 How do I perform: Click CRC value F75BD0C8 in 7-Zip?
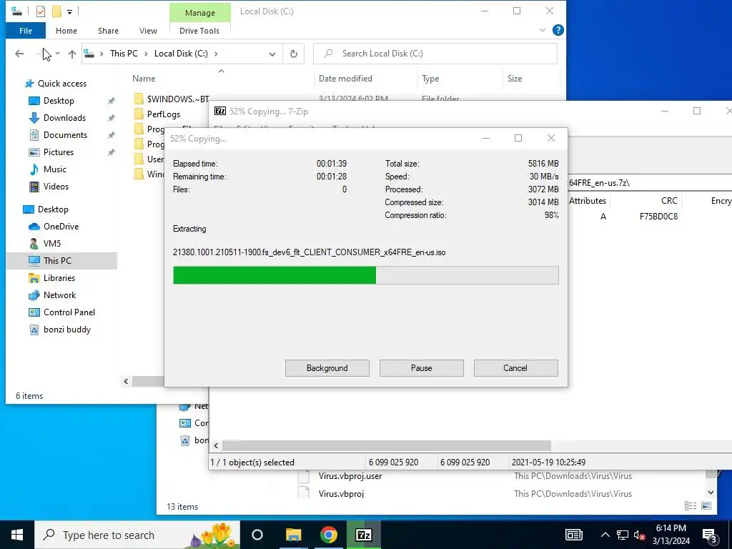coord(658,217)
